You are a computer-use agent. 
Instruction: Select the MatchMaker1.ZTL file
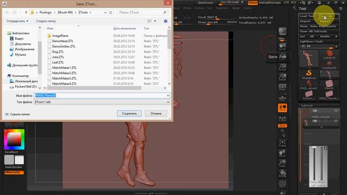point(64,68)
